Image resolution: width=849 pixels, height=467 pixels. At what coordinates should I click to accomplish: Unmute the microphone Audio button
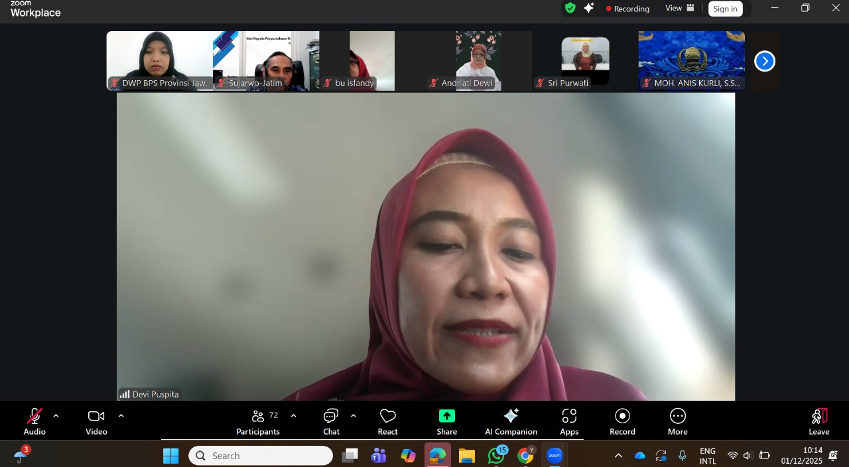pos(34,422)
